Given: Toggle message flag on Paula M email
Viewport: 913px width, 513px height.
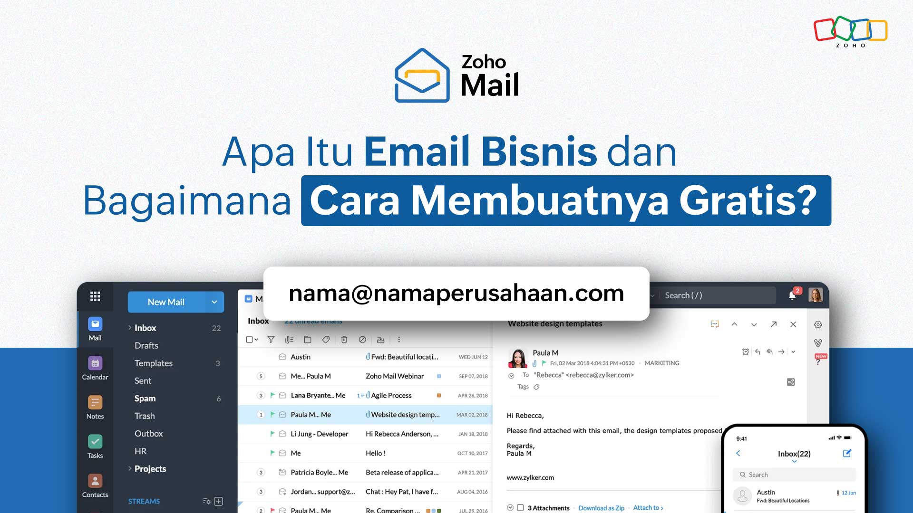Looking at the screenshot, I should tap(272, 414).
